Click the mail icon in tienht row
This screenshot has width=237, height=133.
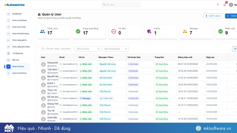point(61,105)
